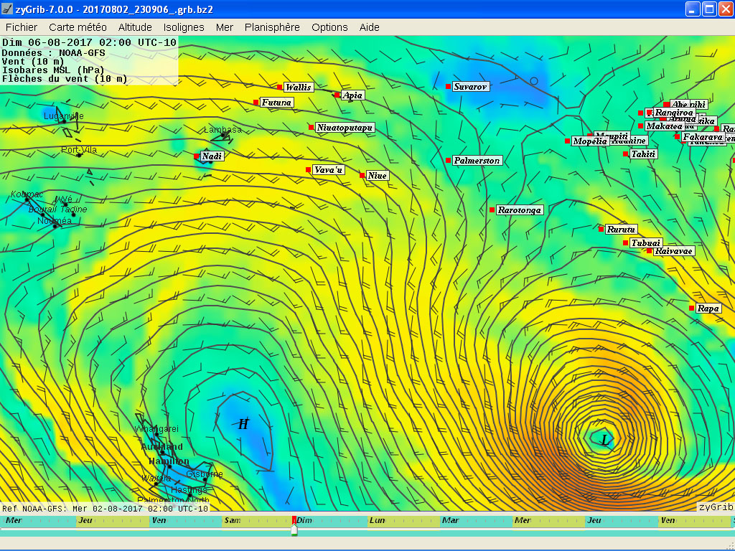Select the Niuatoputapu label

click(345, 128)
